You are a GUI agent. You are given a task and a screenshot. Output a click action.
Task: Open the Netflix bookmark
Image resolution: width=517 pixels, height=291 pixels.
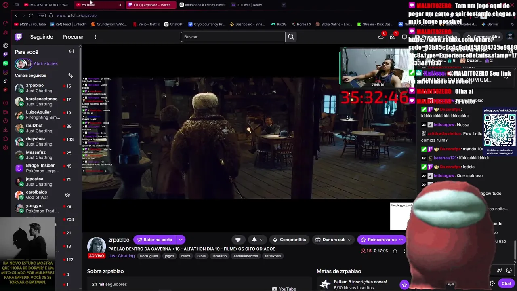click(146, 24)
